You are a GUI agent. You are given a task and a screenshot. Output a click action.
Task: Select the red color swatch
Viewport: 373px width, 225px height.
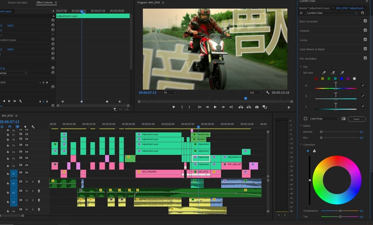click(316, 79)
